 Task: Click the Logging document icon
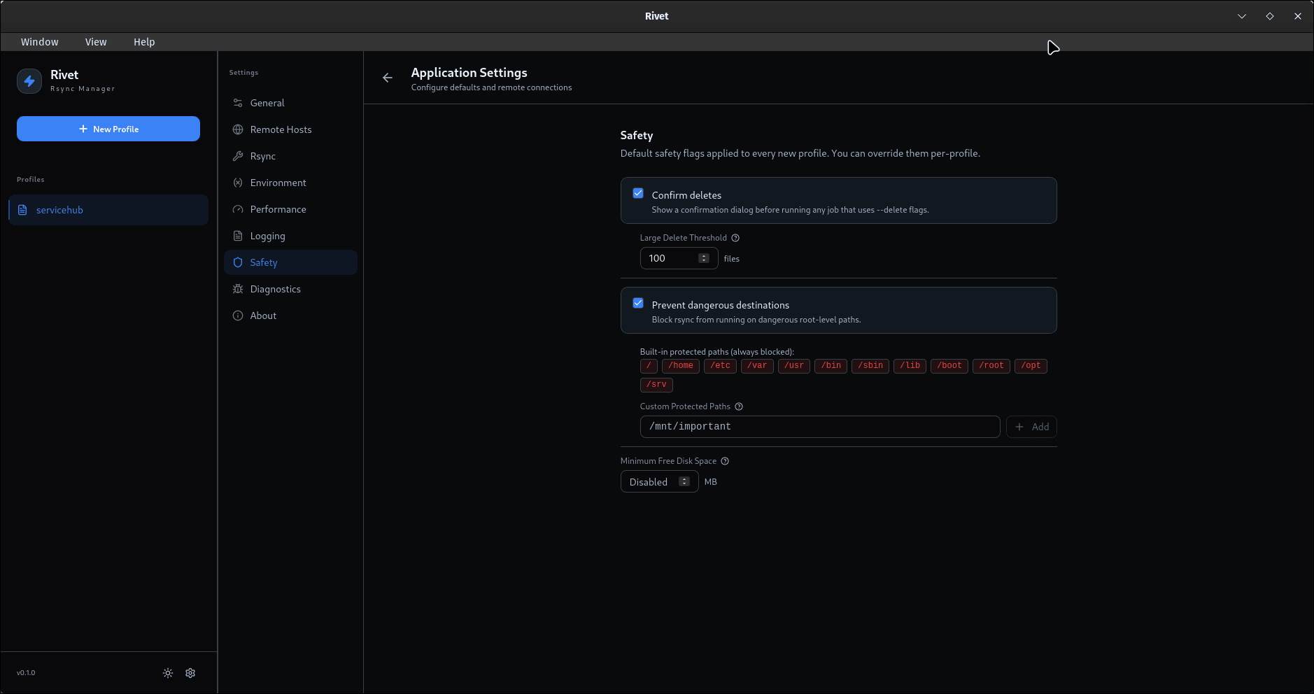(238, 236)
